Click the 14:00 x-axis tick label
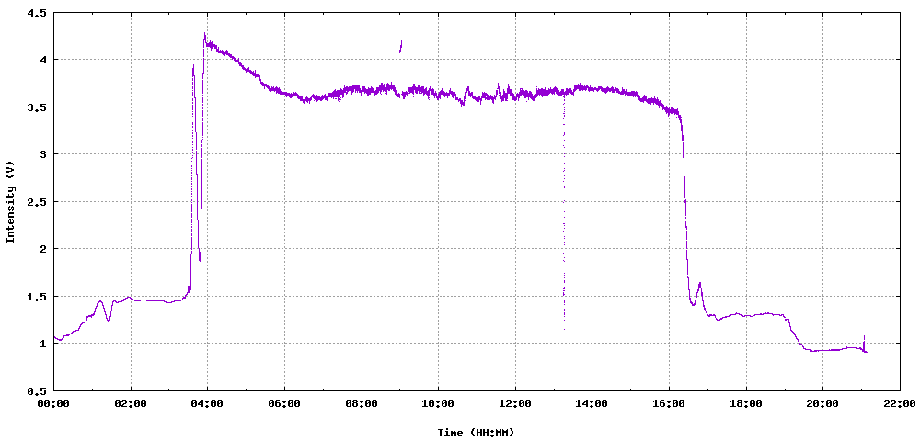Image resolution: width=920 pixels, height=441 pixels. [x=592, y=403]
